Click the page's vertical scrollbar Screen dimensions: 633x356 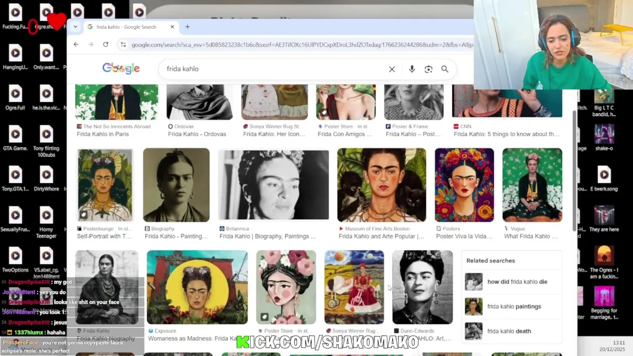pyautogui.click(x=574, y=171)
